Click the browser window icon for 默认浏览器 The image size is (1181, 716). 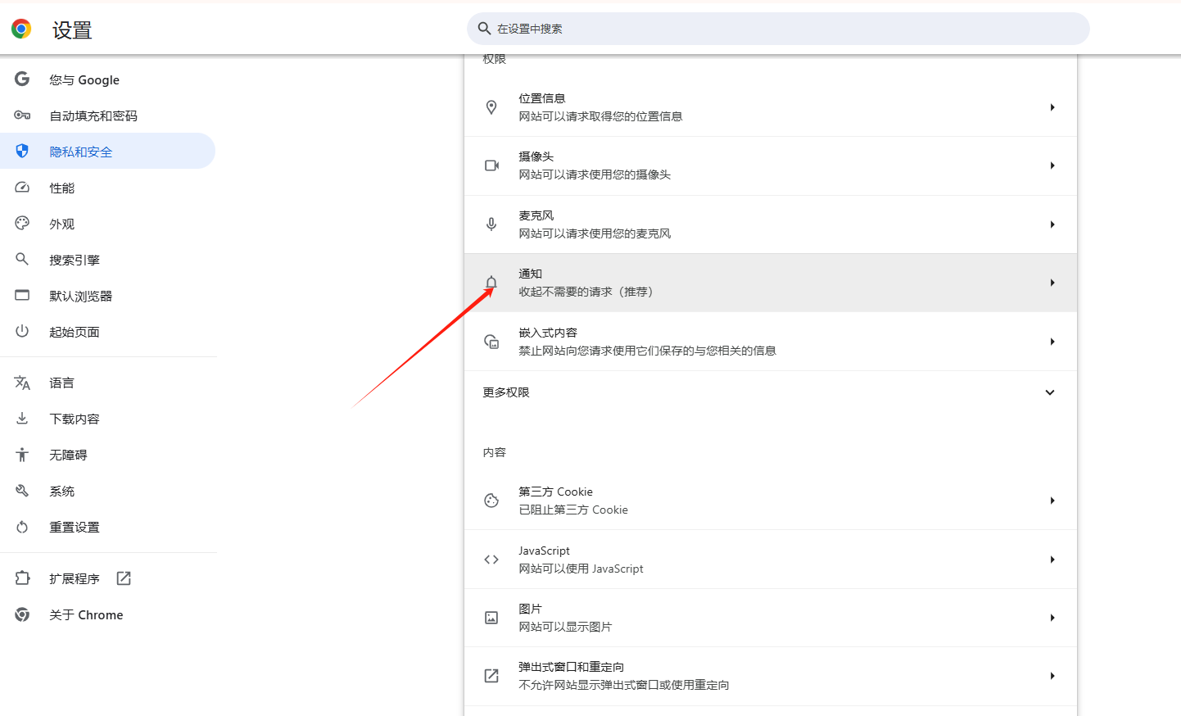coord(22,295)
